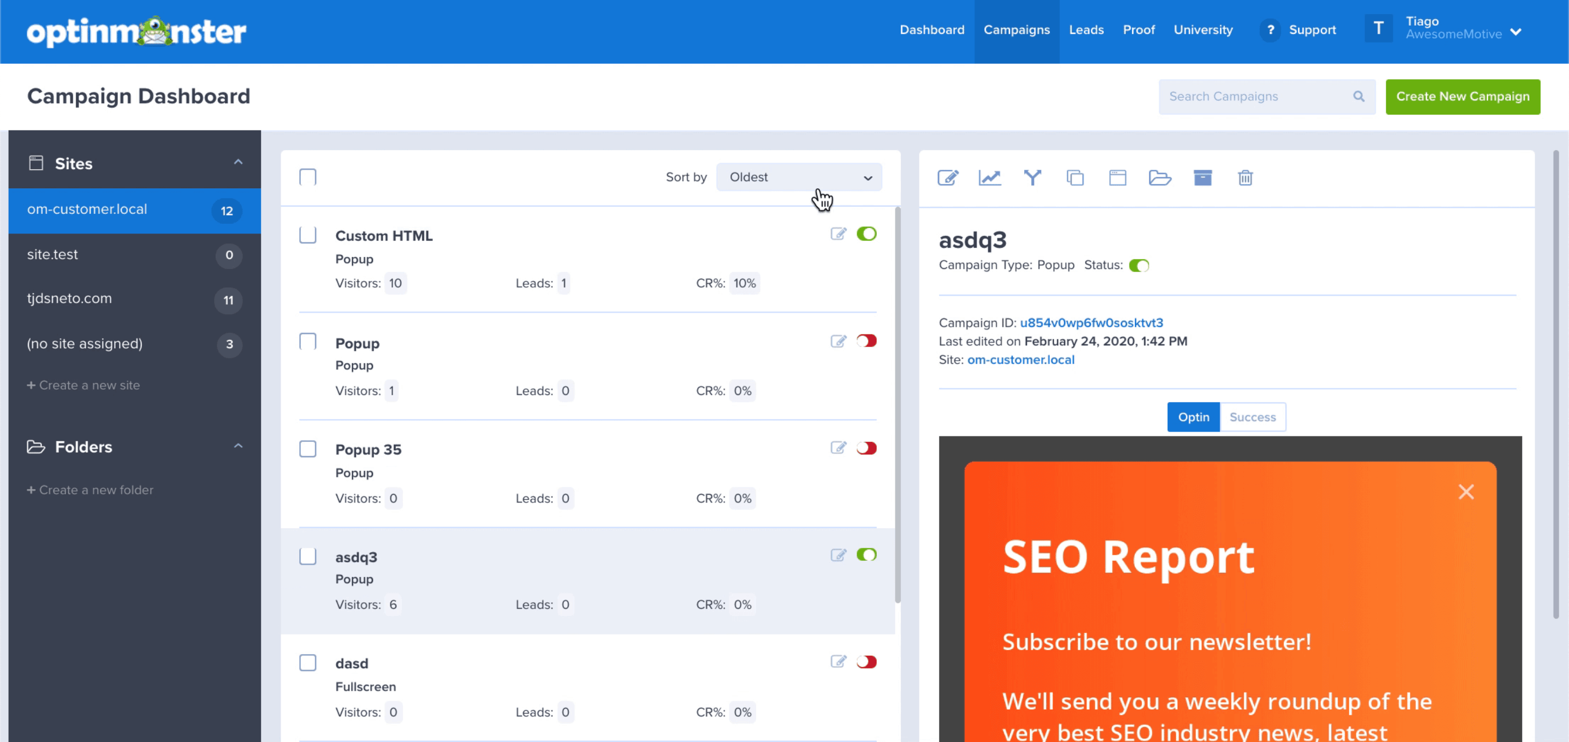The height and width of the screenshot is (742, 1569).
Task: Click the move-to-folder icon in toolbar
Action: (x=1160, y=178)
